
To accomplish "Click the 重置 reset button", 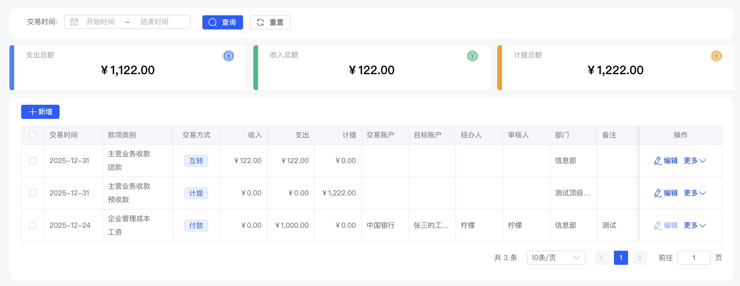I will [x=270, y=22].
